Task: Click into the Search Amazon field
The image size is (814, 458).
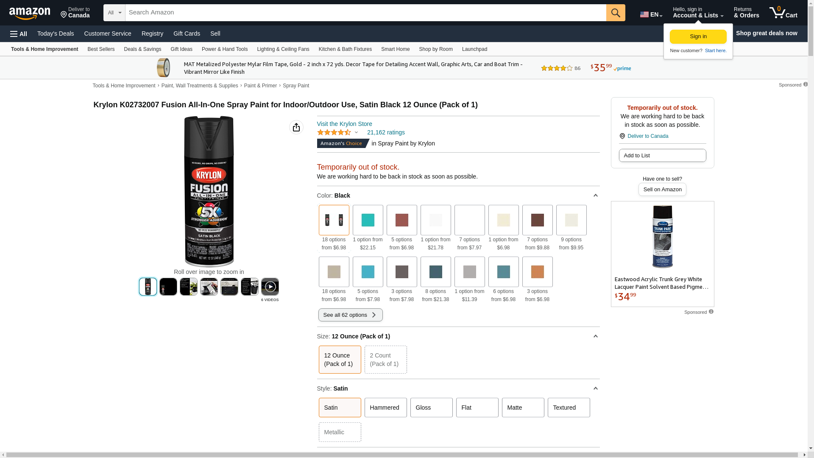Action: [365, 13]
